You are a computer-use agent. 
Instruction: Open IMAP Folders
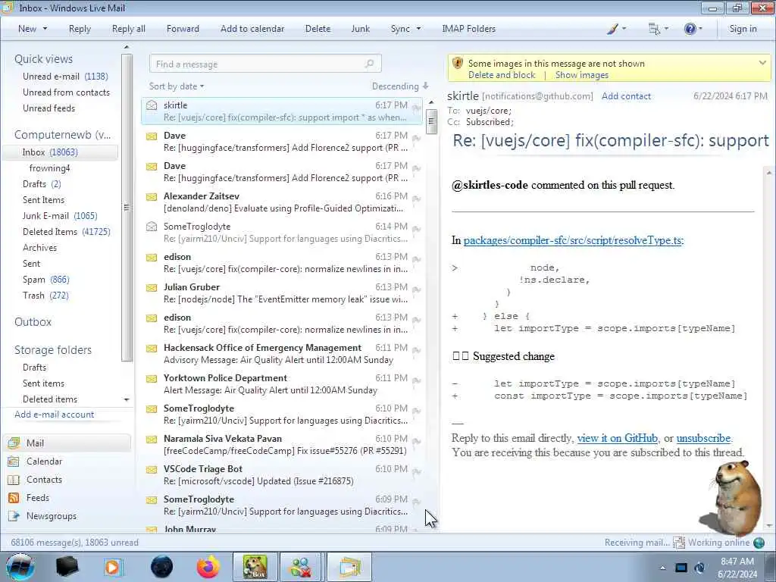(468, 29)
